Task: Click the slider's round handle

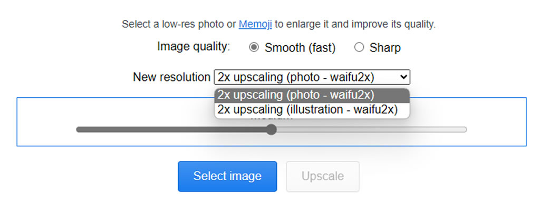Action: coord(272,129)
